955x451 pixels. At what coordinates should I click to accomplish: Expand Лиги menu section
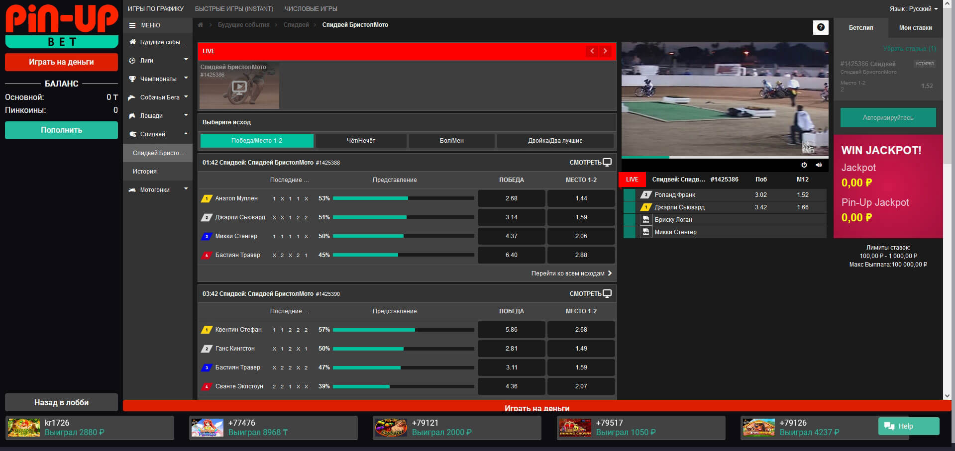coord(158,61)
